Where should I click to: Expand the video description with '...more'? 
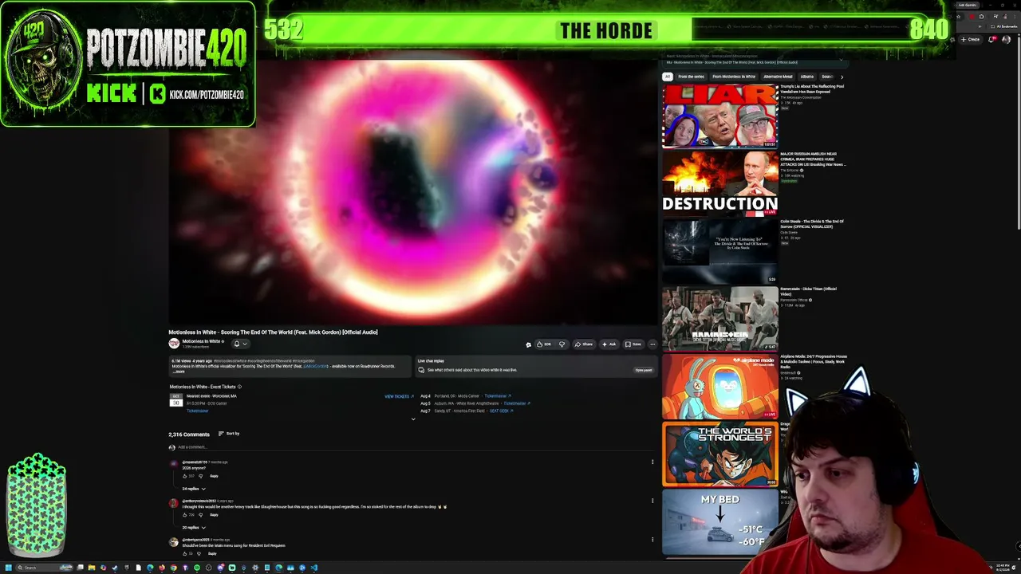[x=179, y=372]
